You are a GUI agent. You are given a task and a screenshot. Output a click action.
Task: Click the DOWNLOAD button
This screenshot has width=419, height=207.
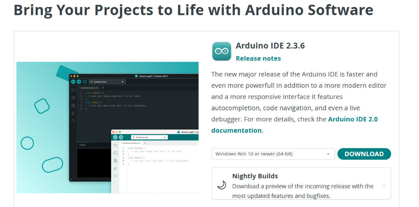click(x=364, y=154)
